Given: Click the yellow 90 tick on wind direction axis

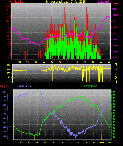Looking at the screenshot, I should 9,77.
